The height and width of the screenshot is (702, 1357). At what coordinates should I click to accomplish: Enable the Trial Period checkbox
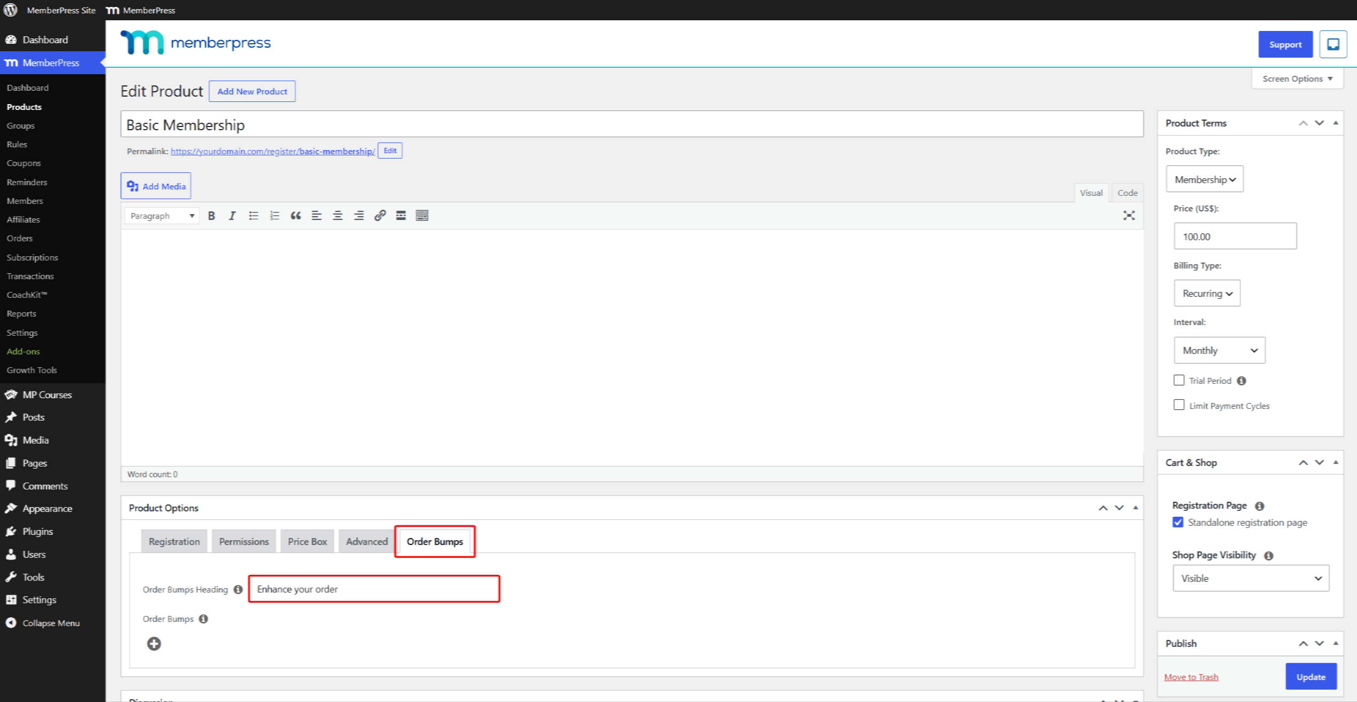(1179, 380)
